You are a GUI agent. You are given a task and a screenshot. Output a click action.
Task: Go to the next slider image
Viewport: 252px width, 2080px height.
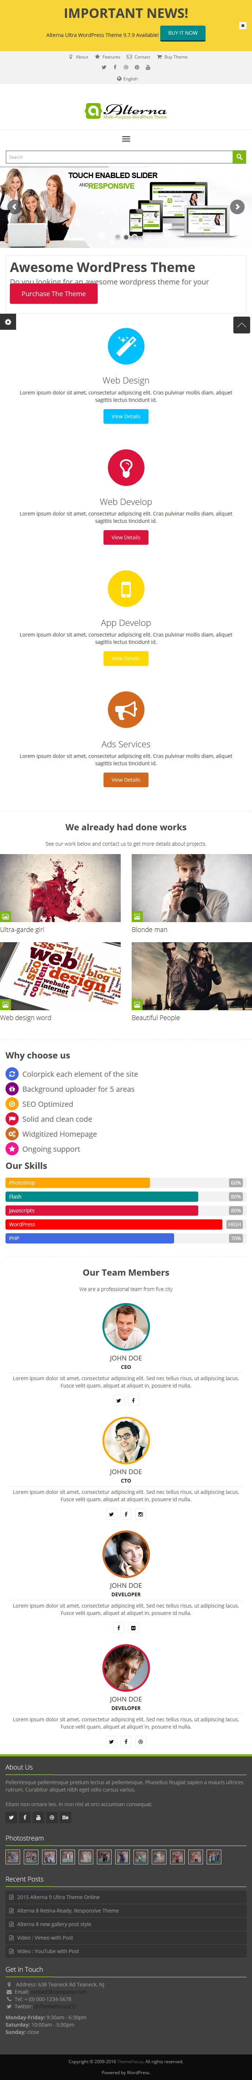[237, 207]
